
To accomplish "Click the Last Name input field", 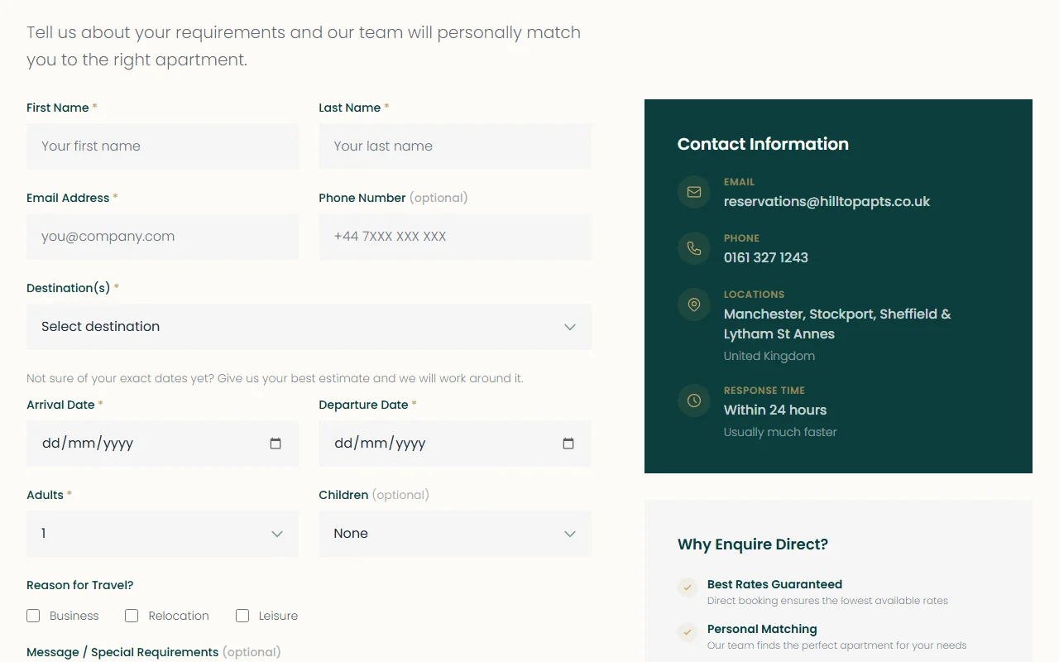I will 455,146.
